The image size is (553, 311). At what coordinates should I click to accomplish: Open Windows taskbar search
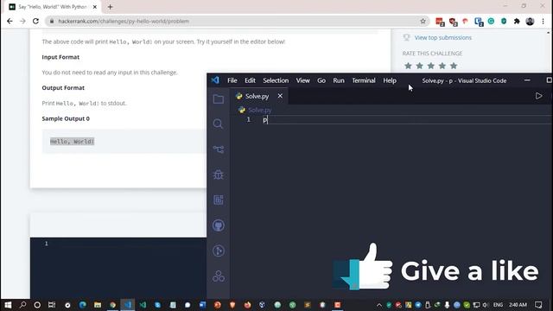23,305
